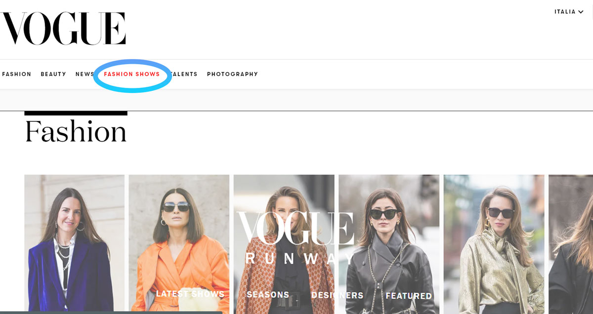Open the Seasons runway link

pyautogui.click(x=268, y=295)
